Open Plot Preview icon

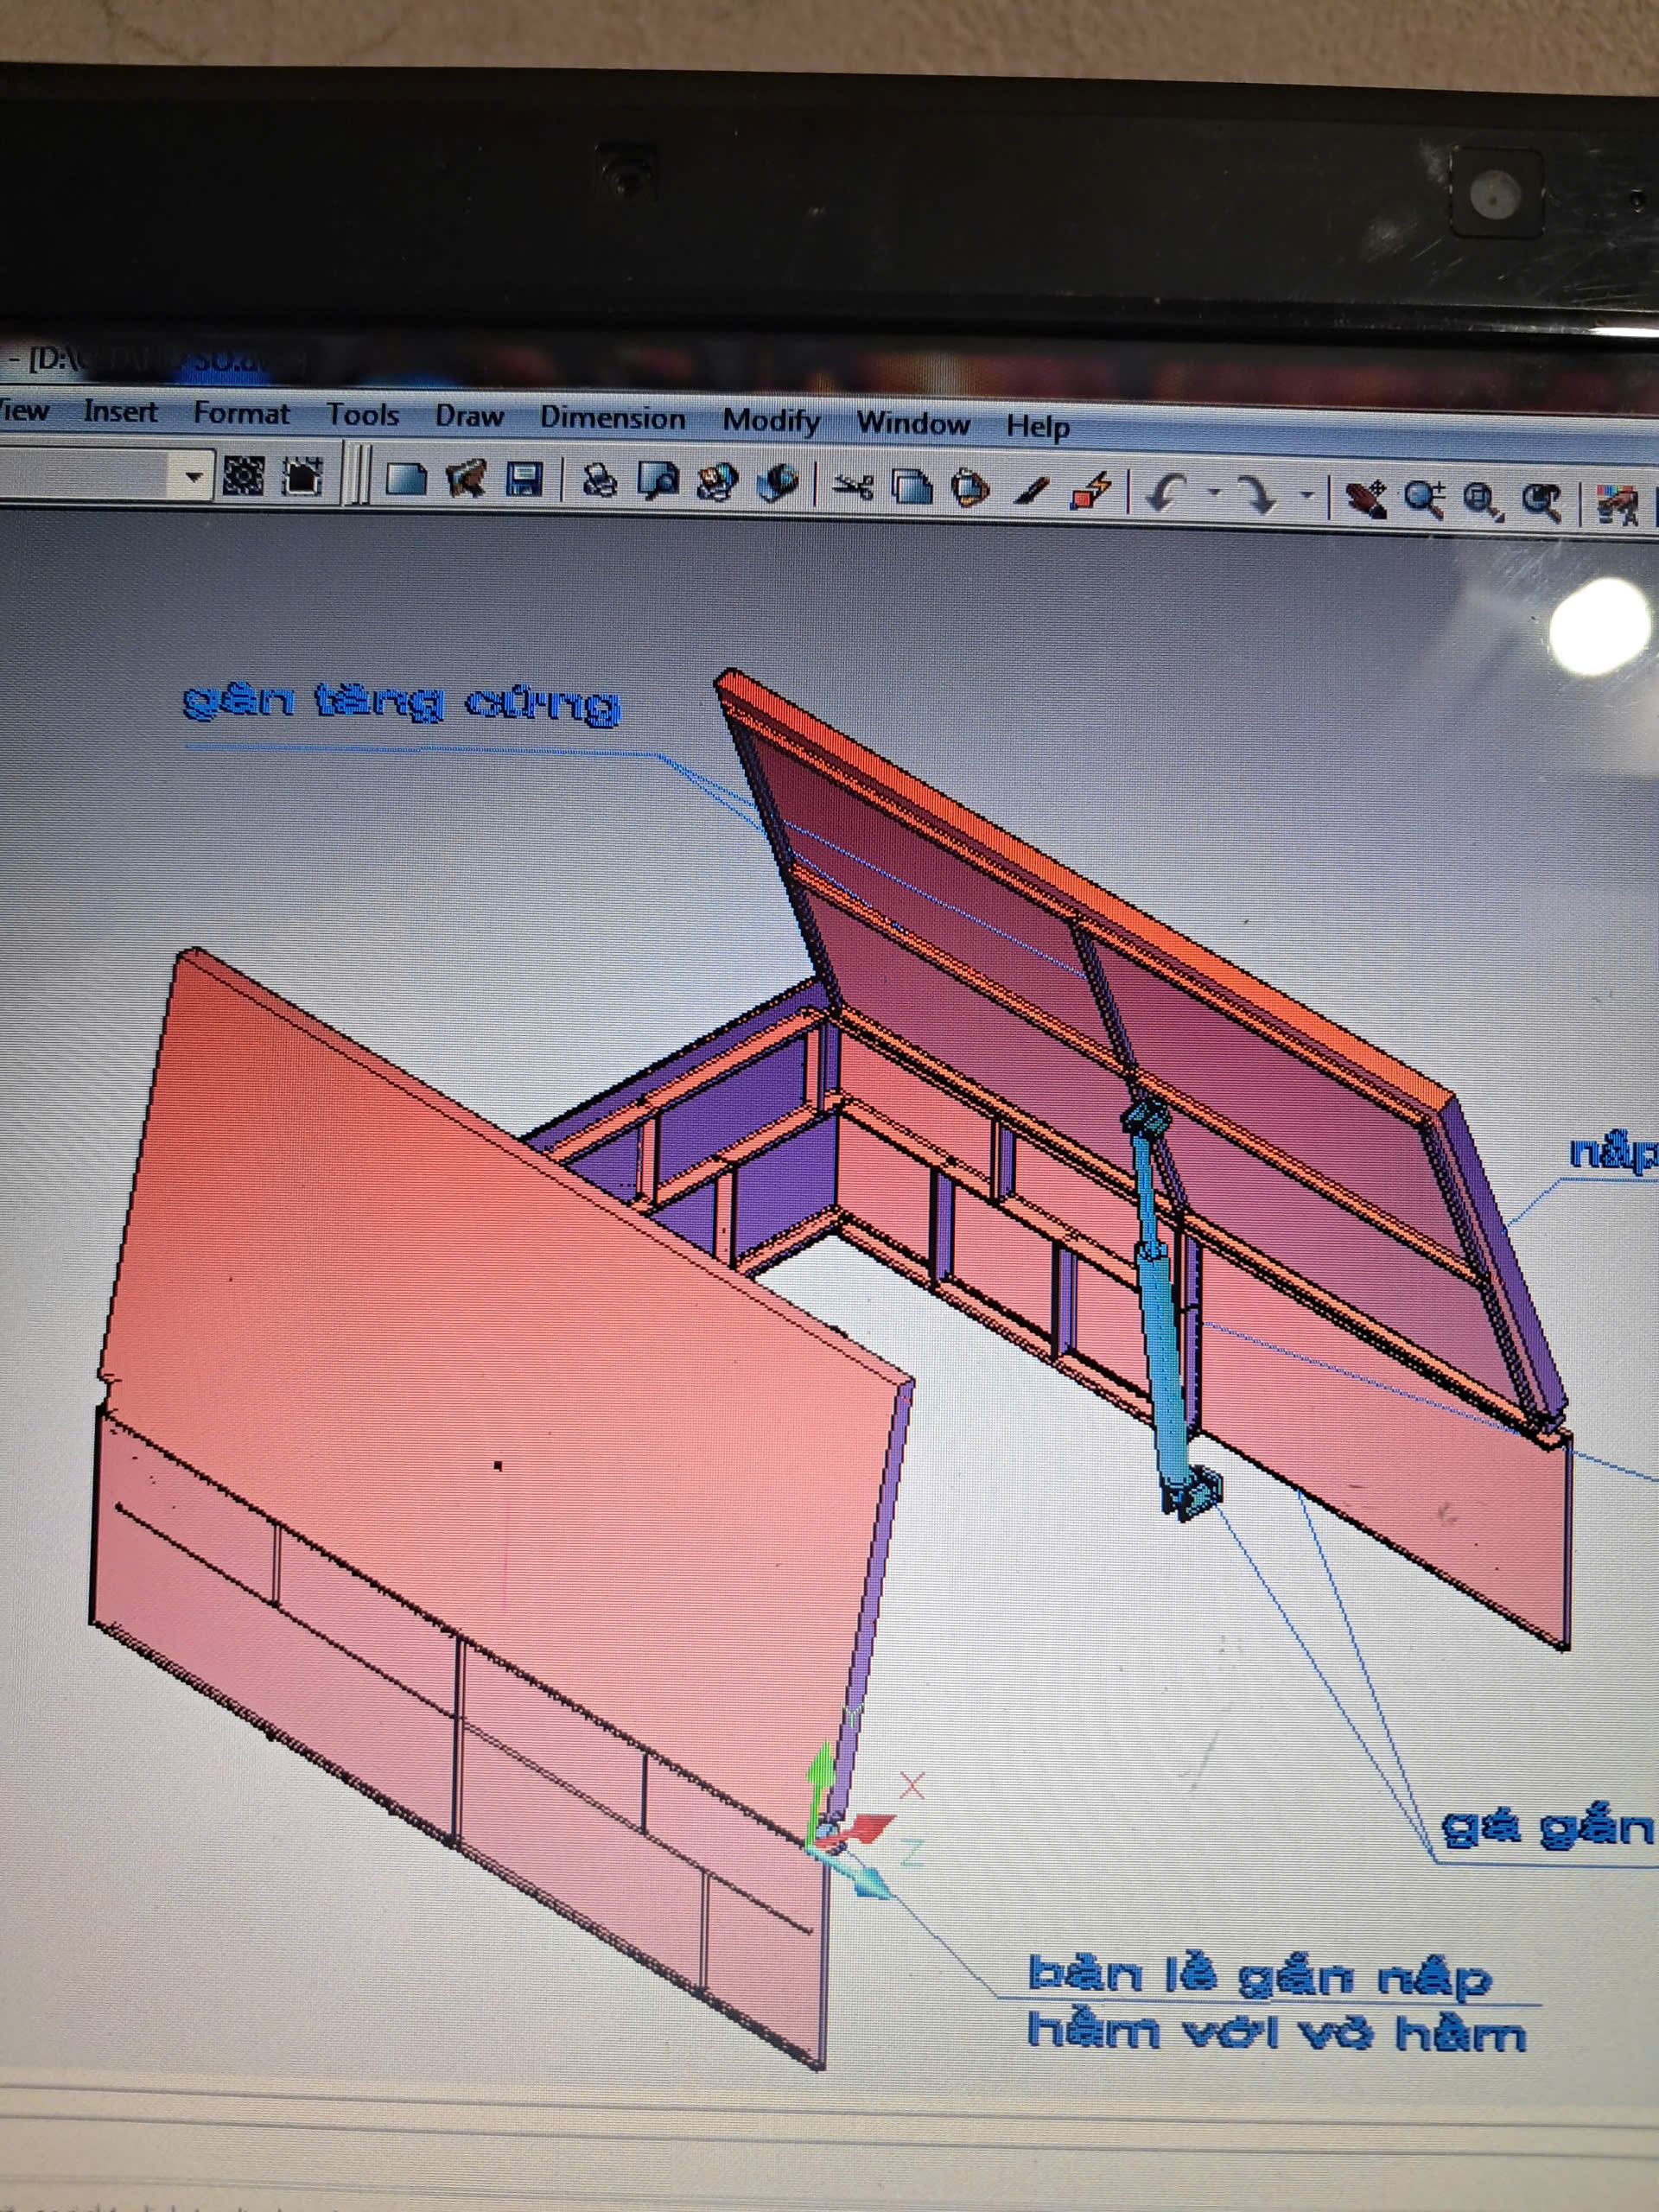659,483
